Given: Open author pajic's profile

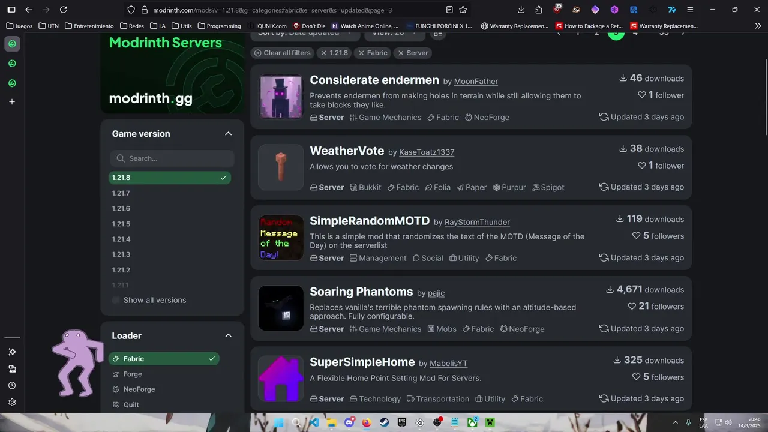Looking at the screenshot, I should click(436, 293).
